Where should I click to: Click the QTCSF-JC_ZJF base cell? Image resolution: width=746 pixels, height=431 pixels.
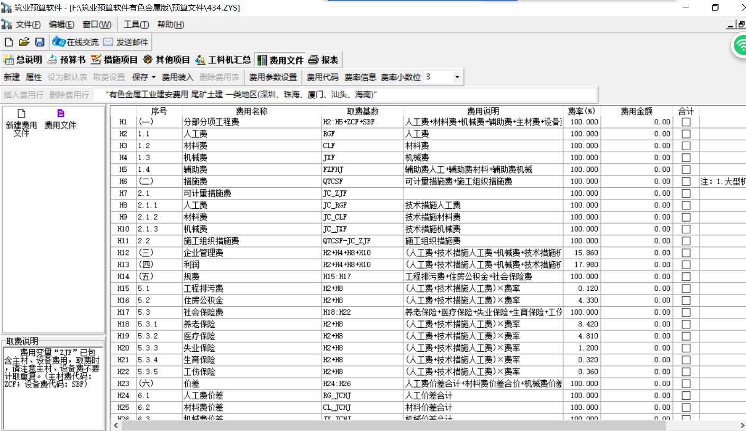pos(362,241)
